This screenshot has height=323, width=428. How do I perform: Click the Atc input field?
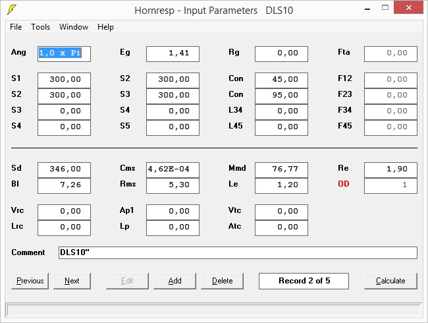(x=281, y=228)
